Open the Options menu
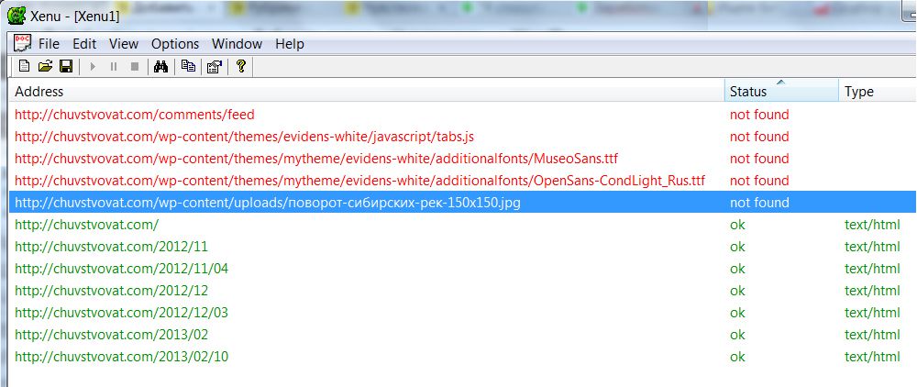 pyautogui.click(x=175, y=44)
